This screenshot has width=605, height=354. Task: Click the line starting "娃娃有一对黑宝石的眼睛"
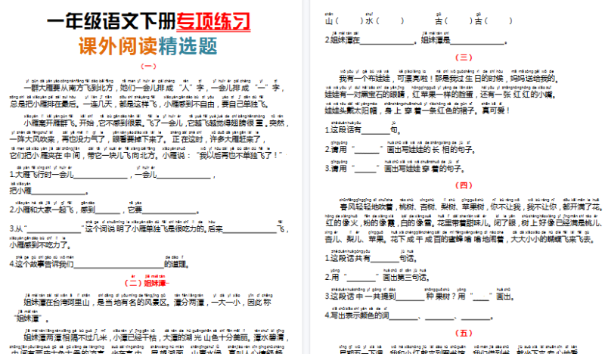coord(441,95)
